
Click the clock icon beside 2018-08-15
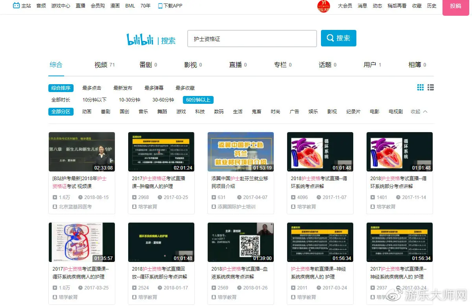(x=80, y=197)
